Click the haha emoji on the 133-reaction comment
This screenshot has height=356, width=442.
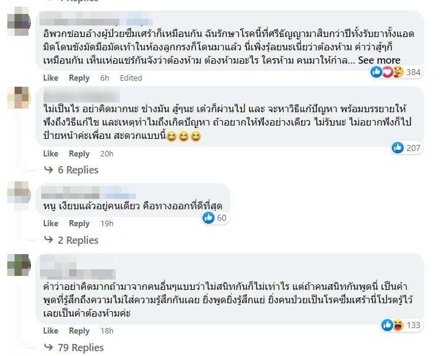pyautogui.click(x=398, y=325)
